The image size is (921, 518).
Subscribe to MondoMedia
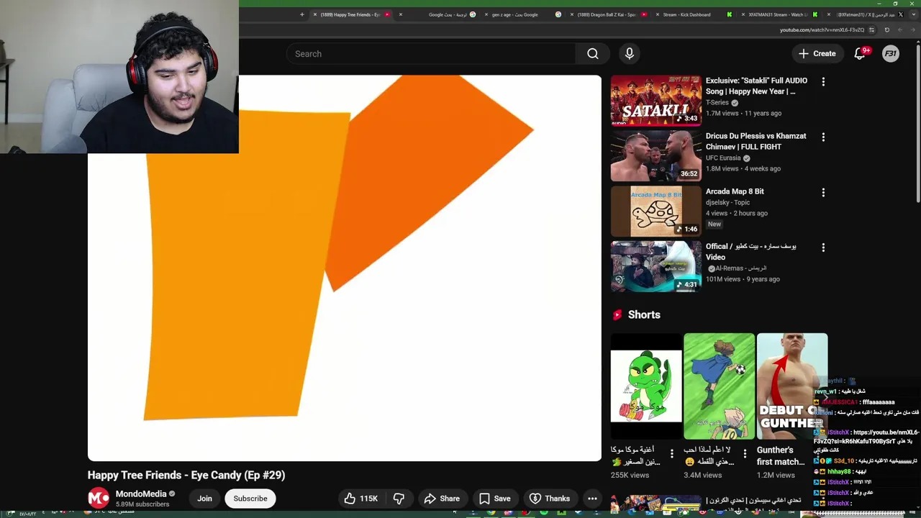pyautogui.click(x=250, y=499)
